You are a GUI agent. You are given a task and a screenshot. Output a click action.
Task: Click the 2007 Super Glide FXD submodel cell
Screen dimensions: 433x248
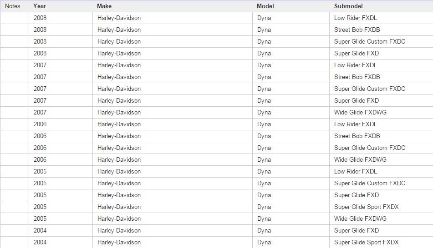click(x=357, y=101)
